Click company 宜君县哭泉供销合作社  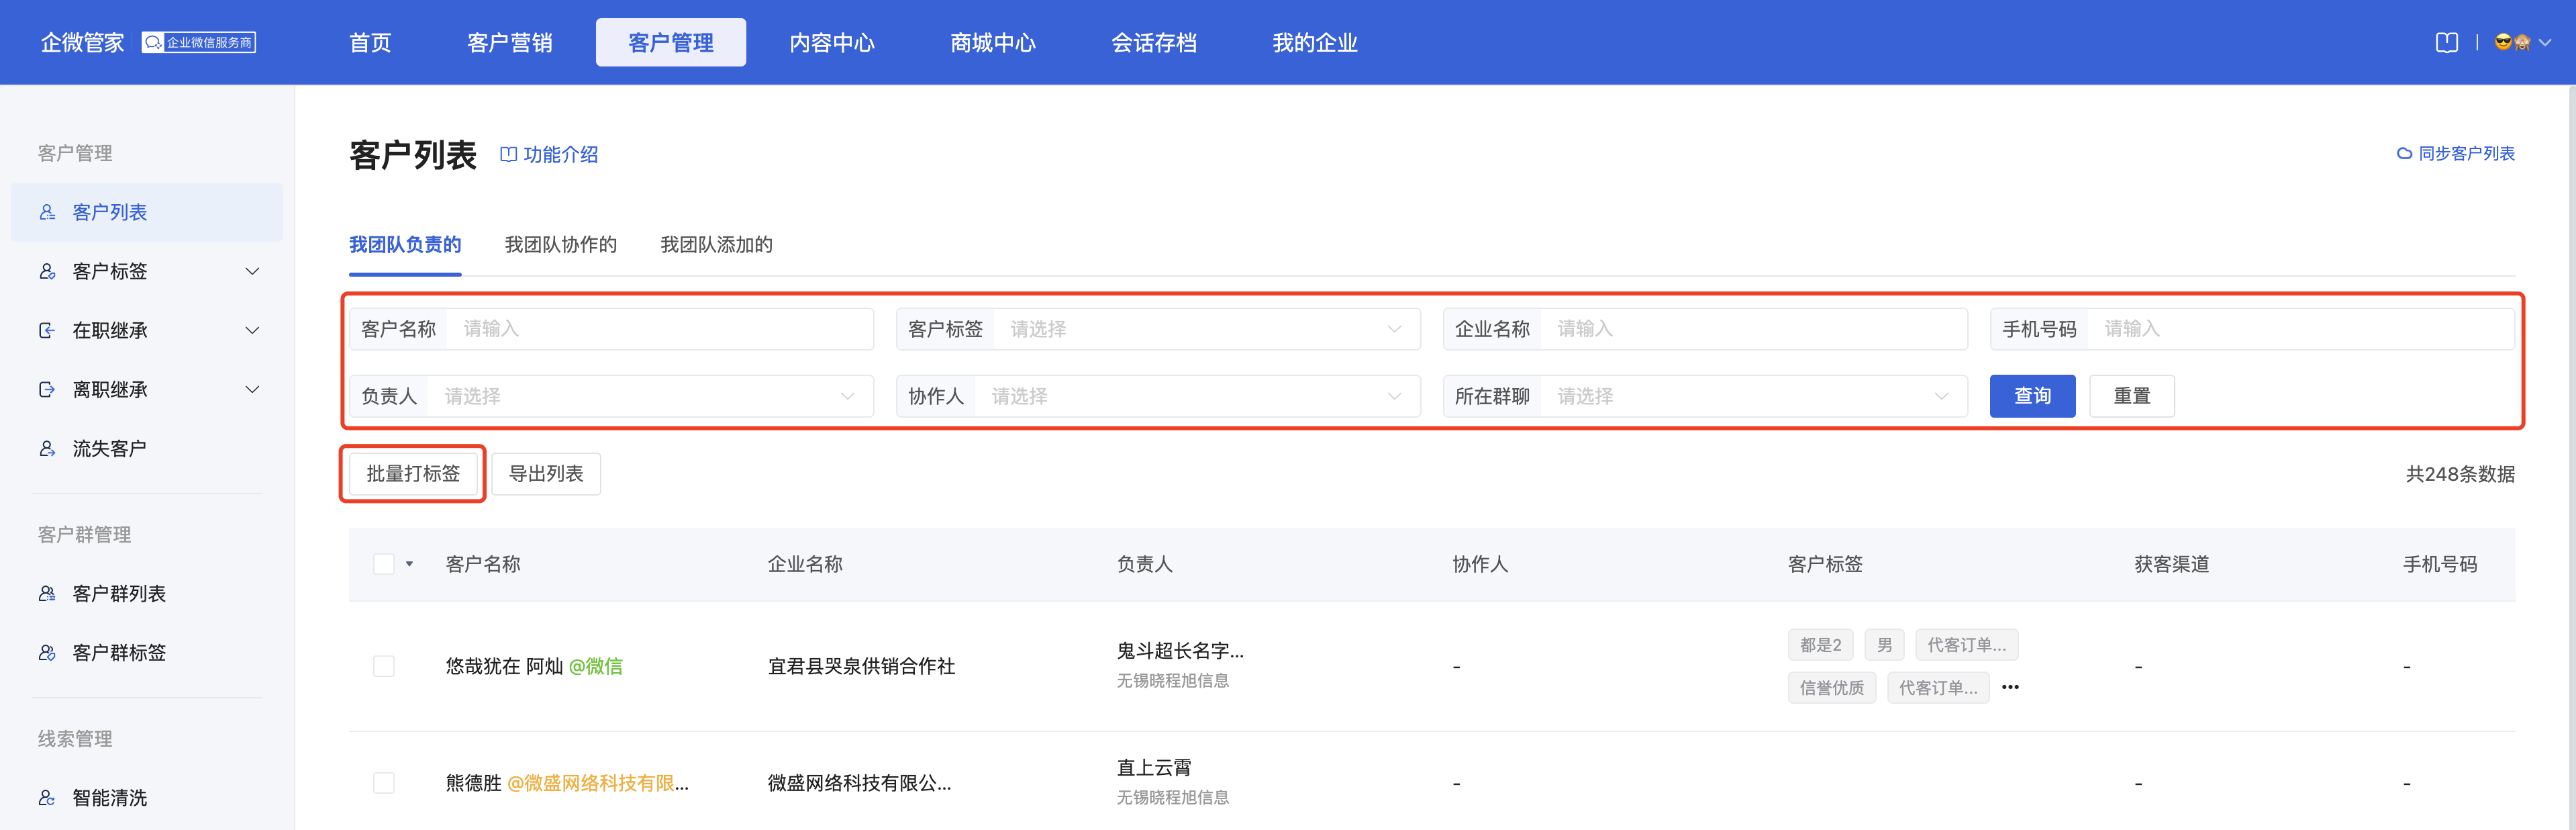tap(861, 666)
